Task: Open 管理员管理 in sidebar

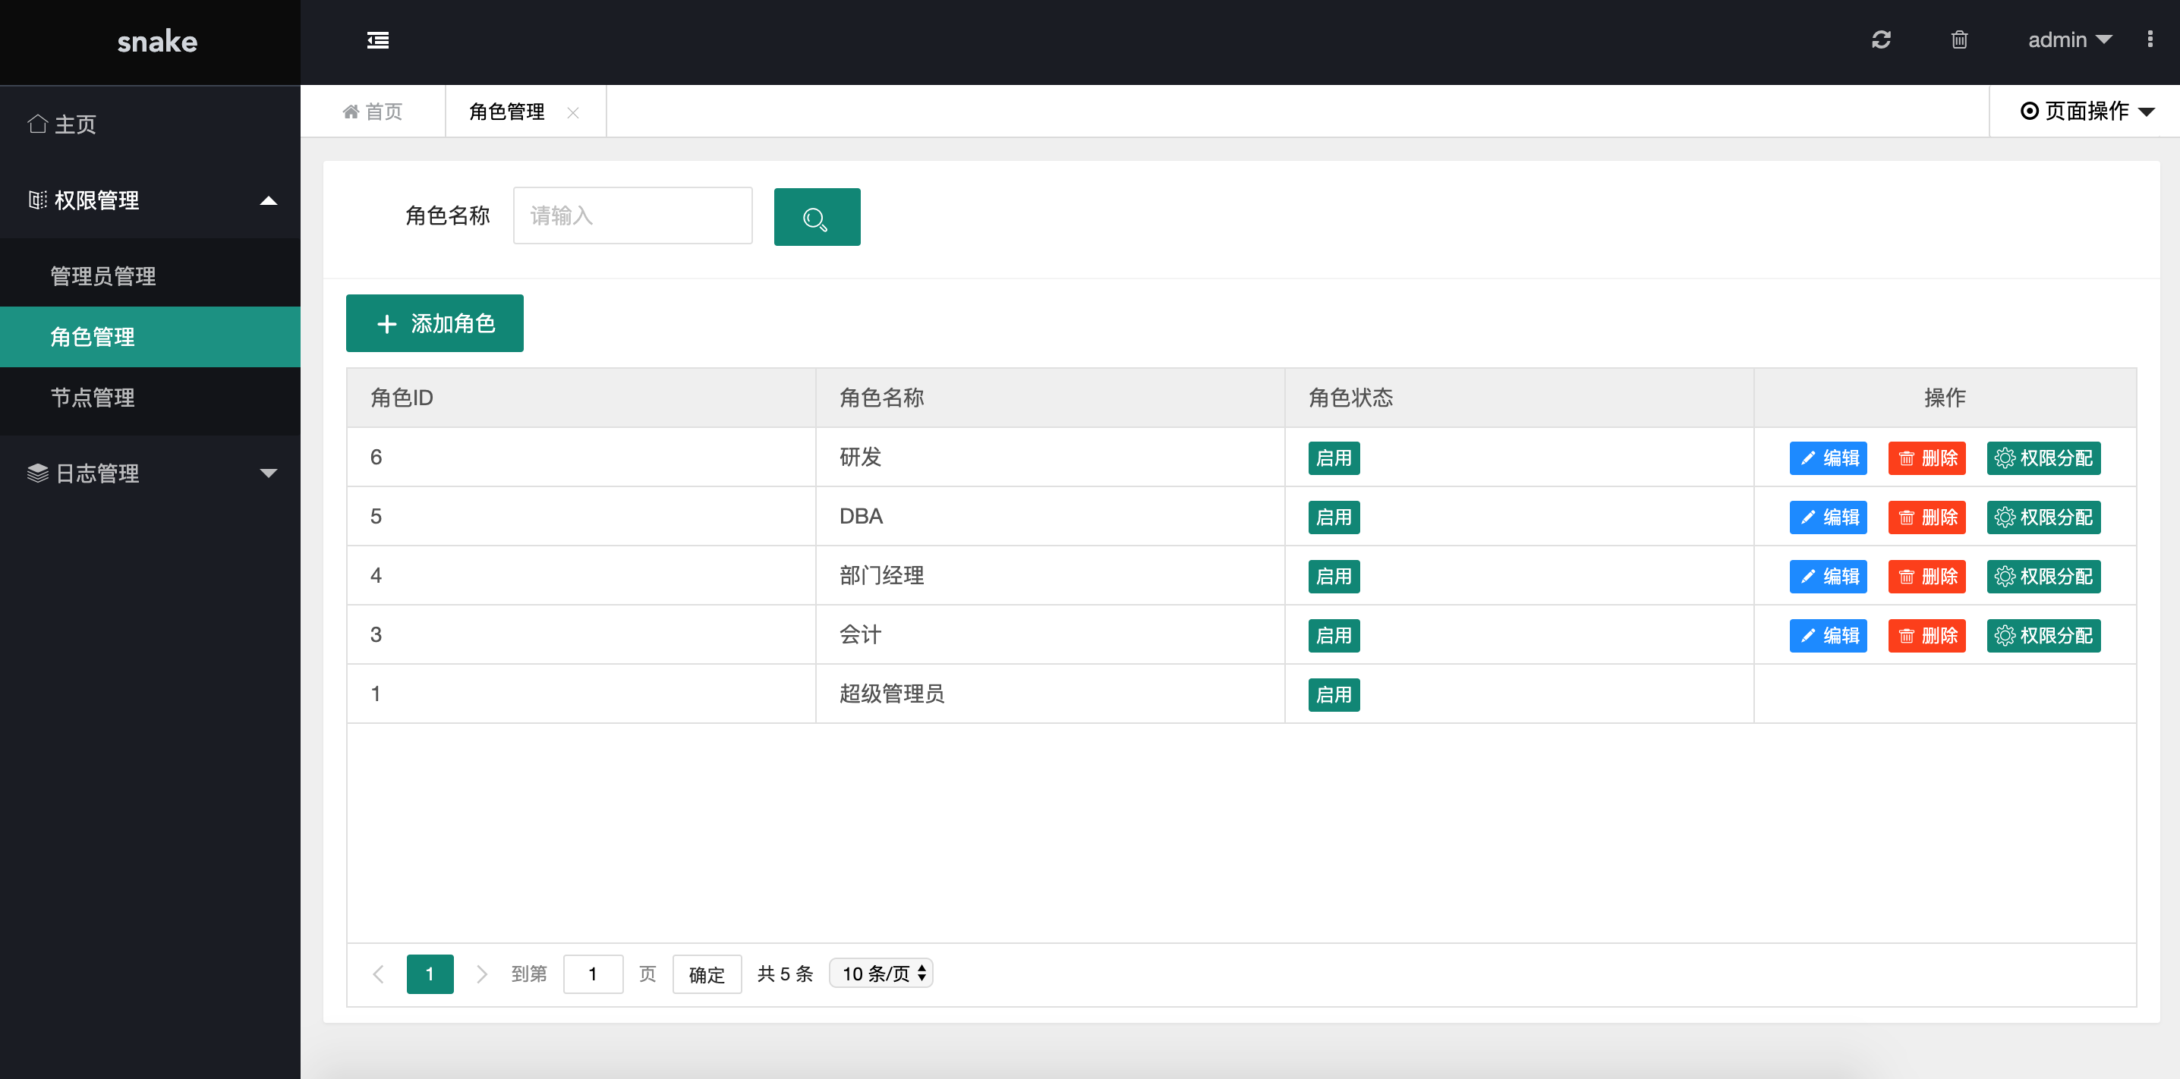Action: click(103, 276)
